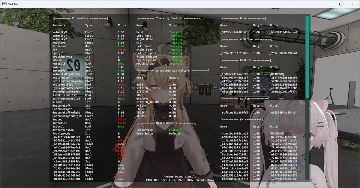Click the Earmuffs parameter name
The height and width of the screenshot is (188, 360).
pos(60,71)
